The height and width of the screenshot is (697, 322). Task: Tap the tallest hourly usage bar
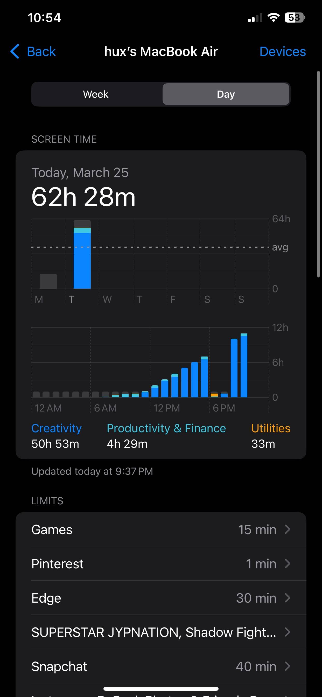click(x=244, y=365)
